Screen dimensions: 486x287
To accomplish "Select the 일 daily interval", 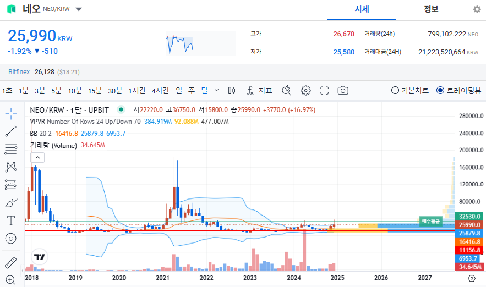I will pyautogui.click(x=179, y=90).
